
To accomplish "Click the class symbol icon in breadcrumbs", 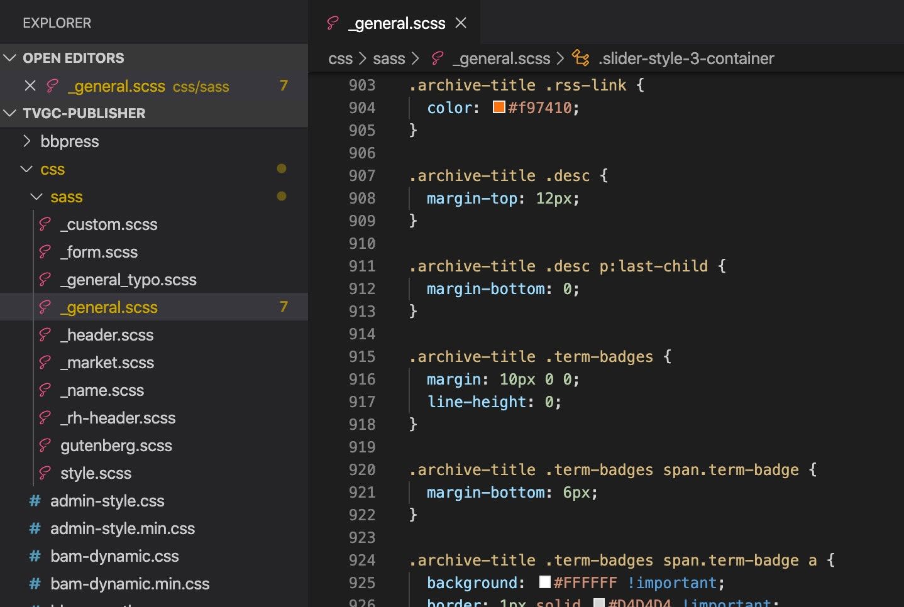I will coord(581,58).
